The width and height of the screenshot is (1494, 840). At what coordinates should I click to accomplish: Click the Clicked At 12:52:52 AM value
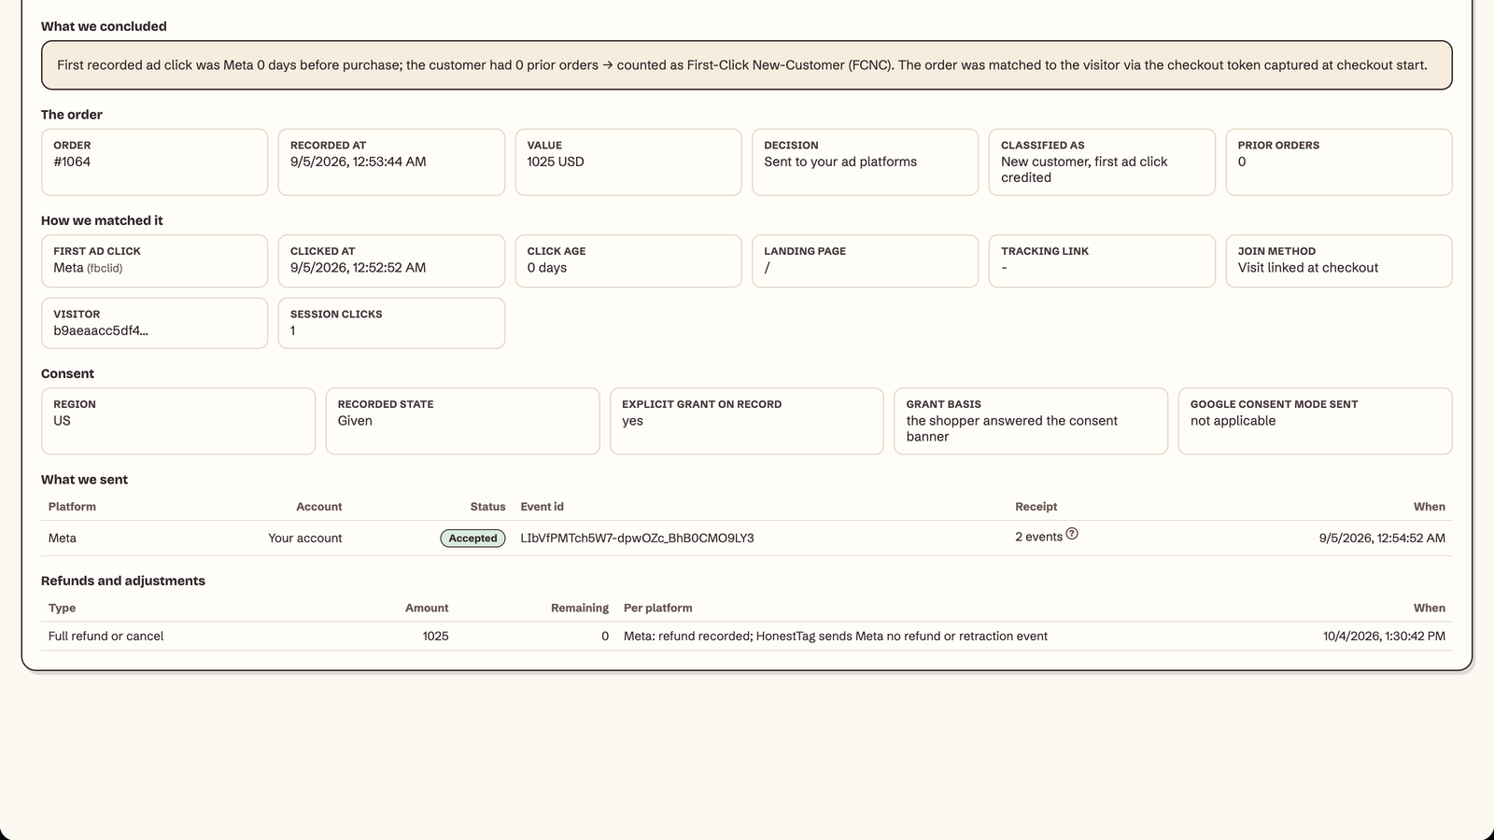(359, 268)
